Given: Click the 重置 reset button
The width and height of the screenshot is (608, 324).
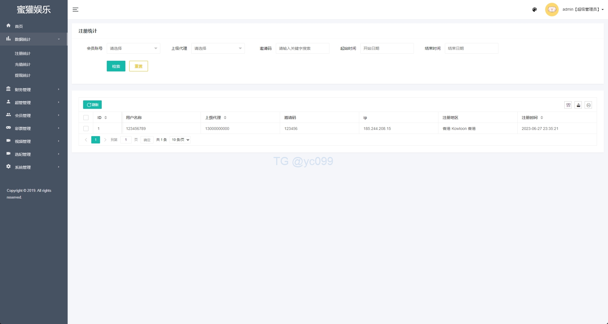Looking at the screenshot, I should [x=138, y=66].
